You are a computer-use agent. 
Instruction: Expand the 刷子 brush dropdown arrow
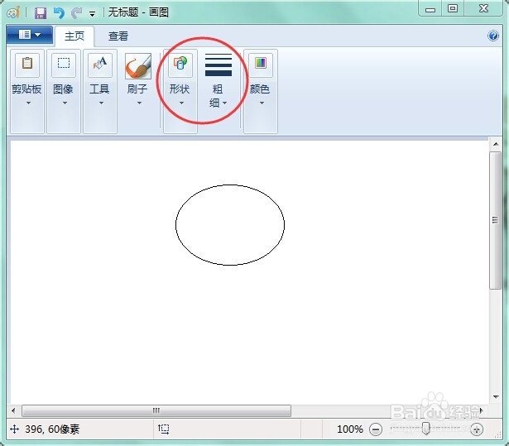(x=139, y=103)
